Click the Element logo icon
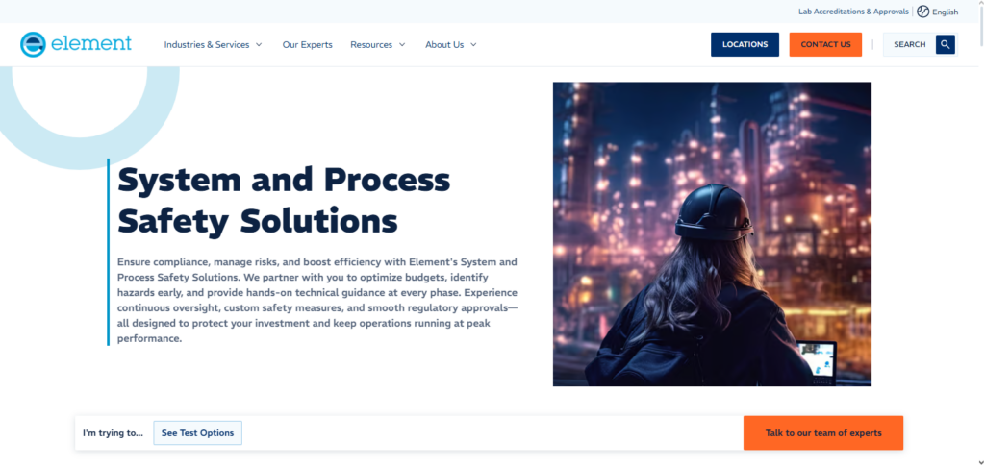985x466 pixels. (33, 44)
